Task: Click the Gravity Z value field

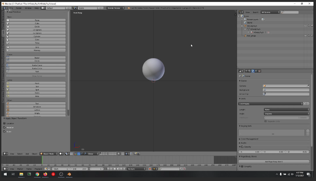Action: pos(298,152)
